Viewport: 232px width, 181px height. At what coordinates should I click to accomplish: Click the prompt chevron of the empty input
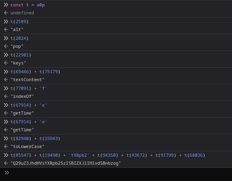coord(7,173)
